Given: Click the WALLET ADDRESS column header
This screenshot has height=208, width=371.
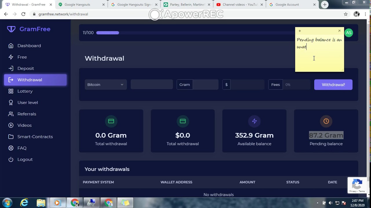Looking at the screenshot, I should [176, 182].
